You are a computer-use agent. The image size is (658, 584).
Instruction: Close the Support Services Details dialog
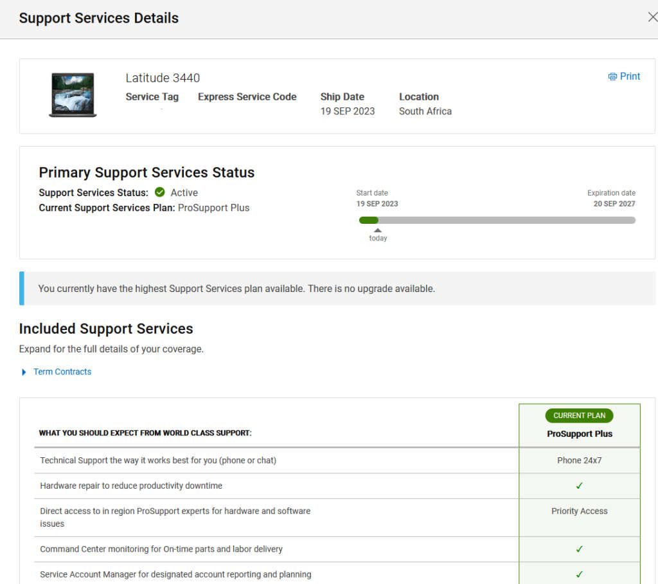click(652, 17)
